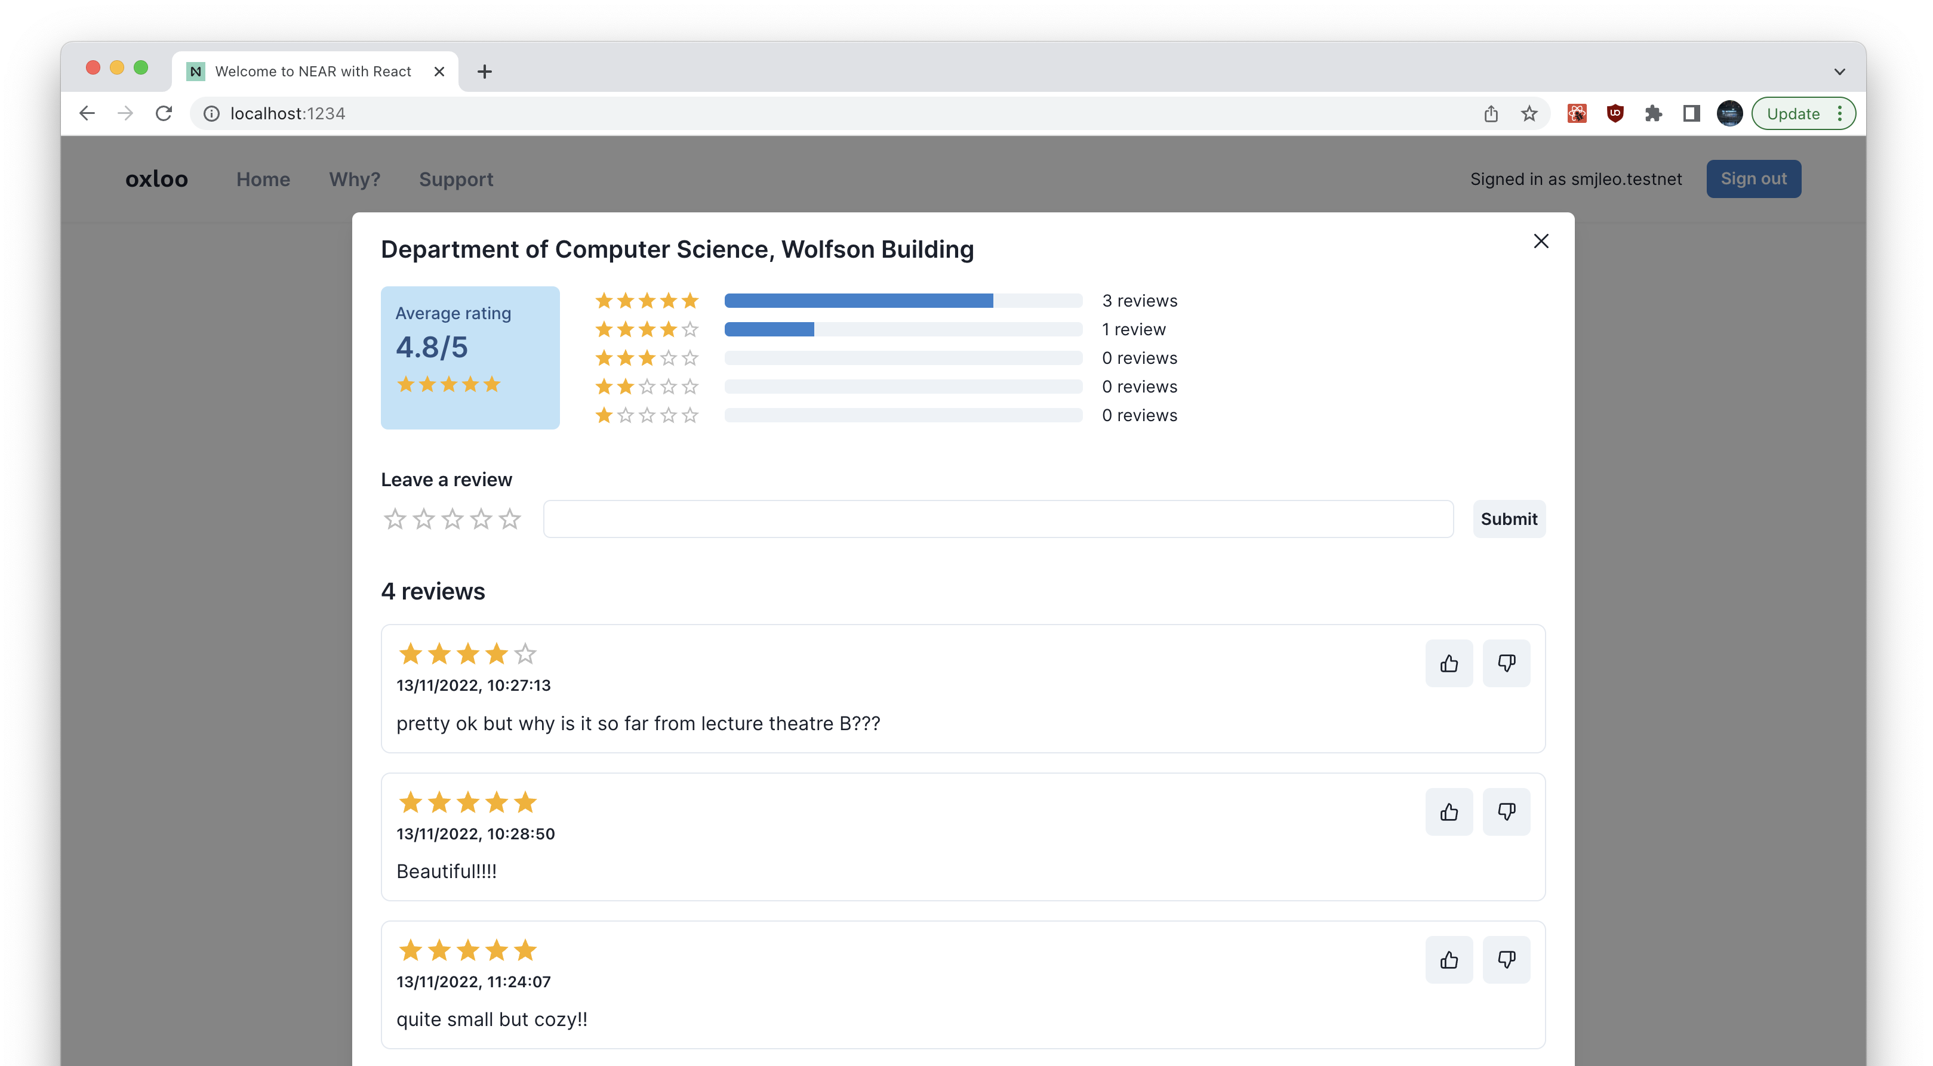The image size is (1933, 1066).
Task: Thumbs up the 'quite small but cozy' review
Action: [x=1448, y=960]
